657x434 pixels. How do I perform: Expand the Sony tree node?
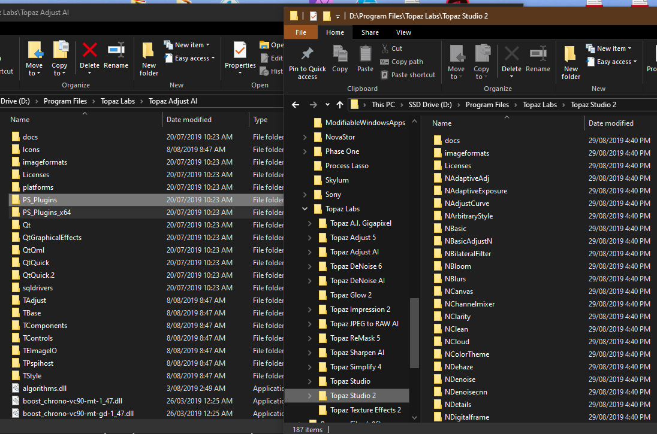pos(305,194)
